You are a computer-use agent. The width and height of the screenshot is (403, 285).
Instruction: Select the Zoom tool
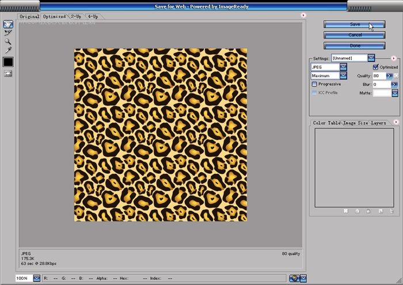point(8,41)
